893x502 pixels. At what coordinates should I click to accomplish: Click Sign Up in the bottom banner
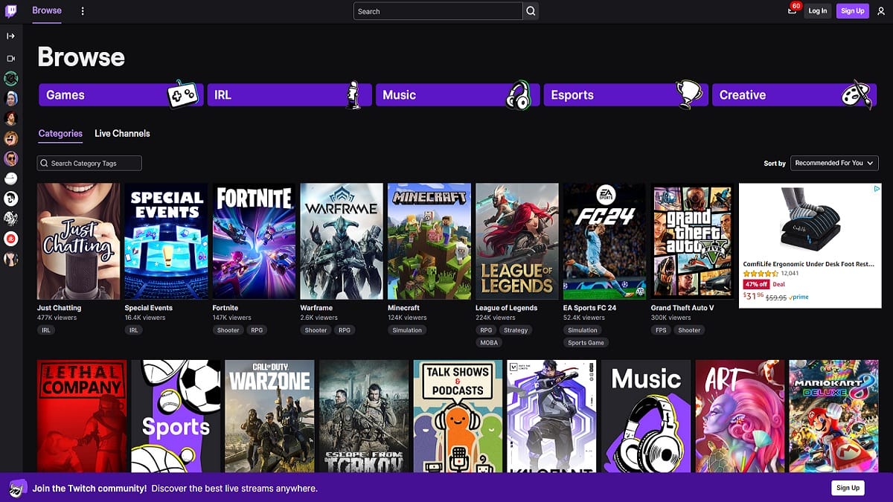coord(848,488)
